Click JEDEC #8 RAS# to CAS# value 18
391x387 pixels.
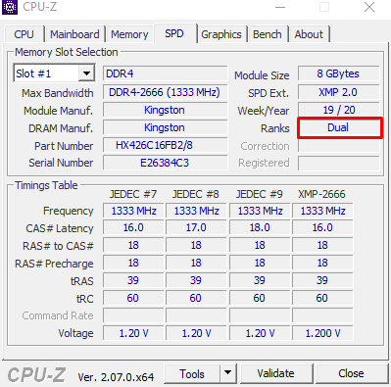[x=196, y=245]
